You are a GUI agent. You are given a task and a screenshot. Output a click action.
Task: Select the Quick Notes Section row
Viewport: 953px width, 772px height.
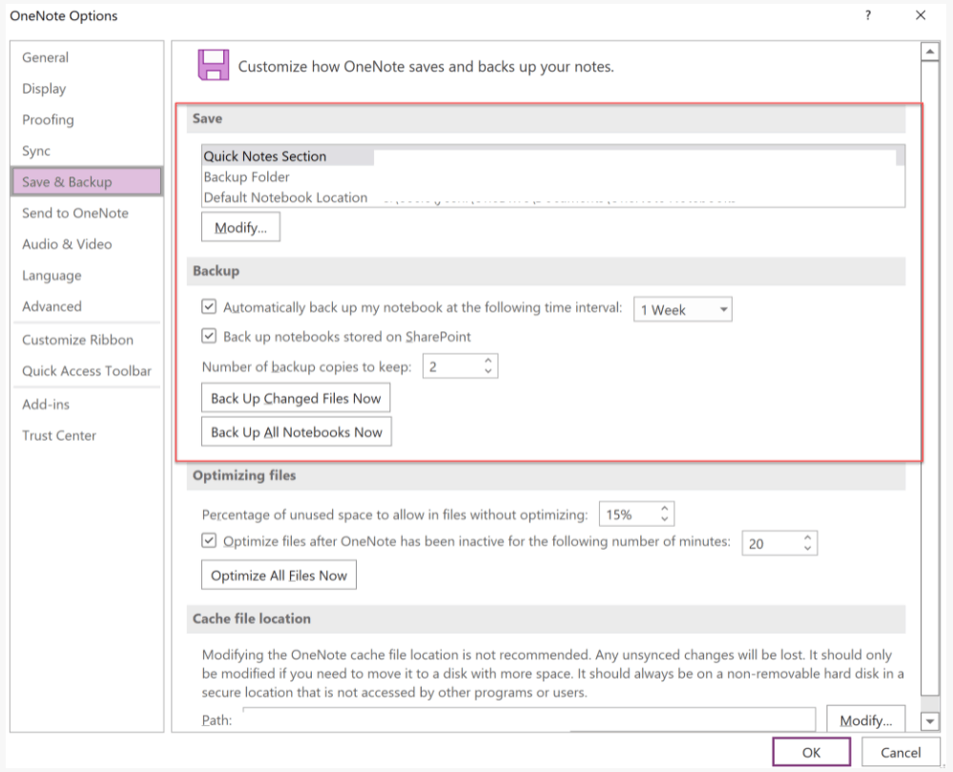(553, 156)
